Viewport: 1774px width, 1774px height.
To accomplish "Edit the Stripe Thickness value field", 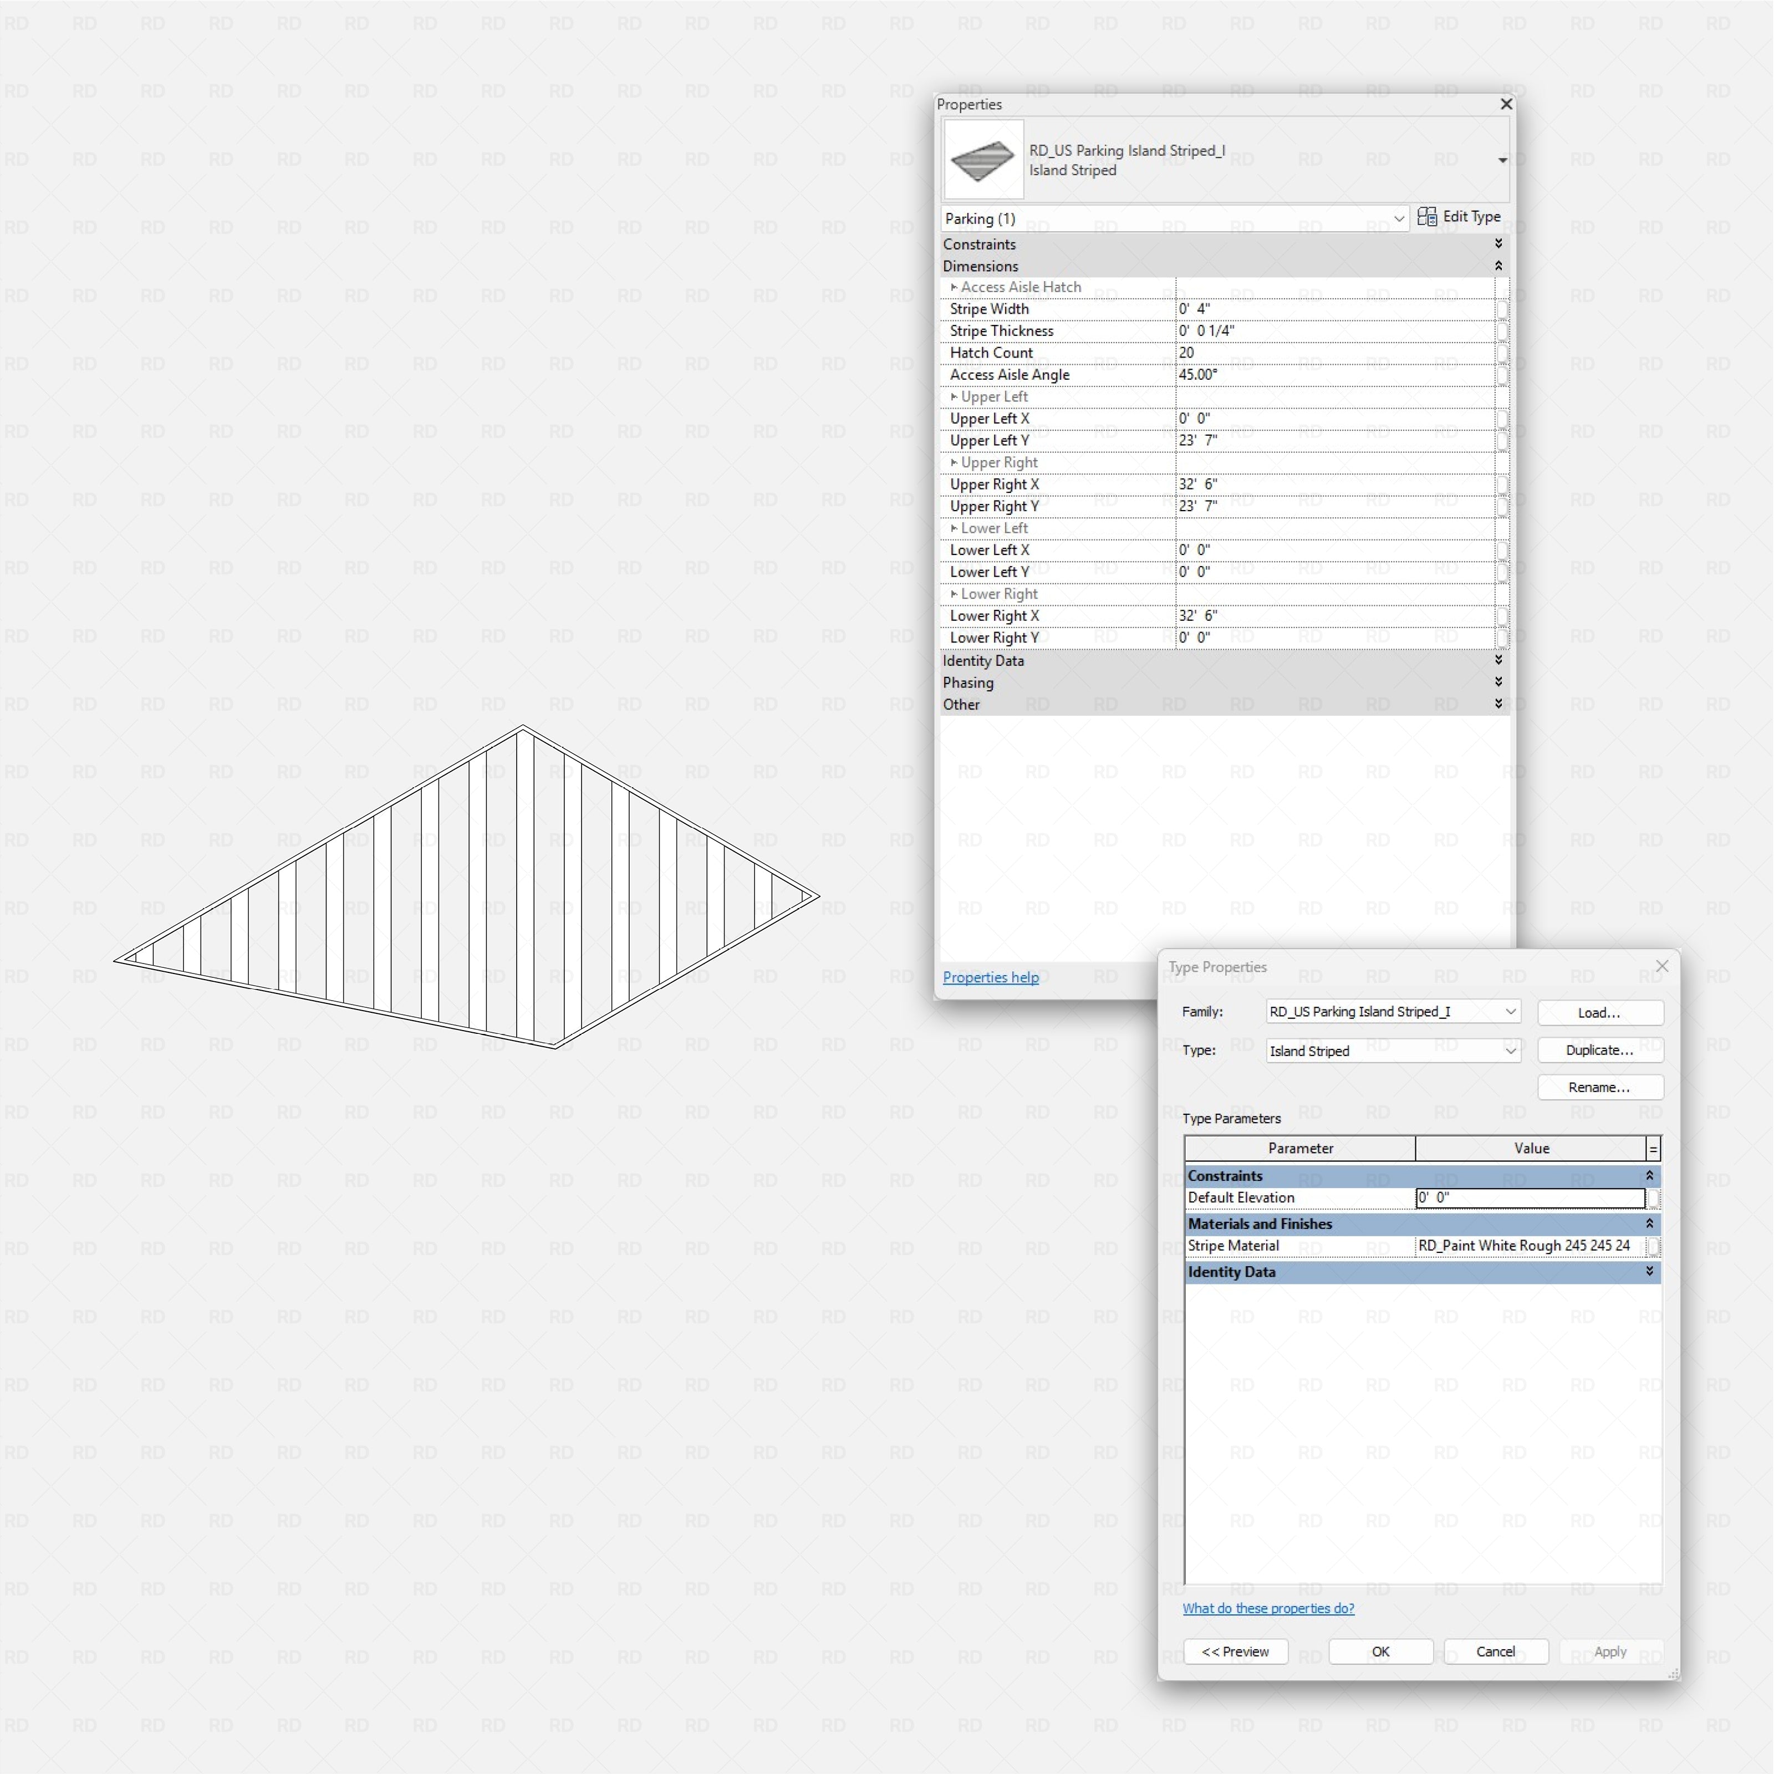I will click(x=1335, y=332).
